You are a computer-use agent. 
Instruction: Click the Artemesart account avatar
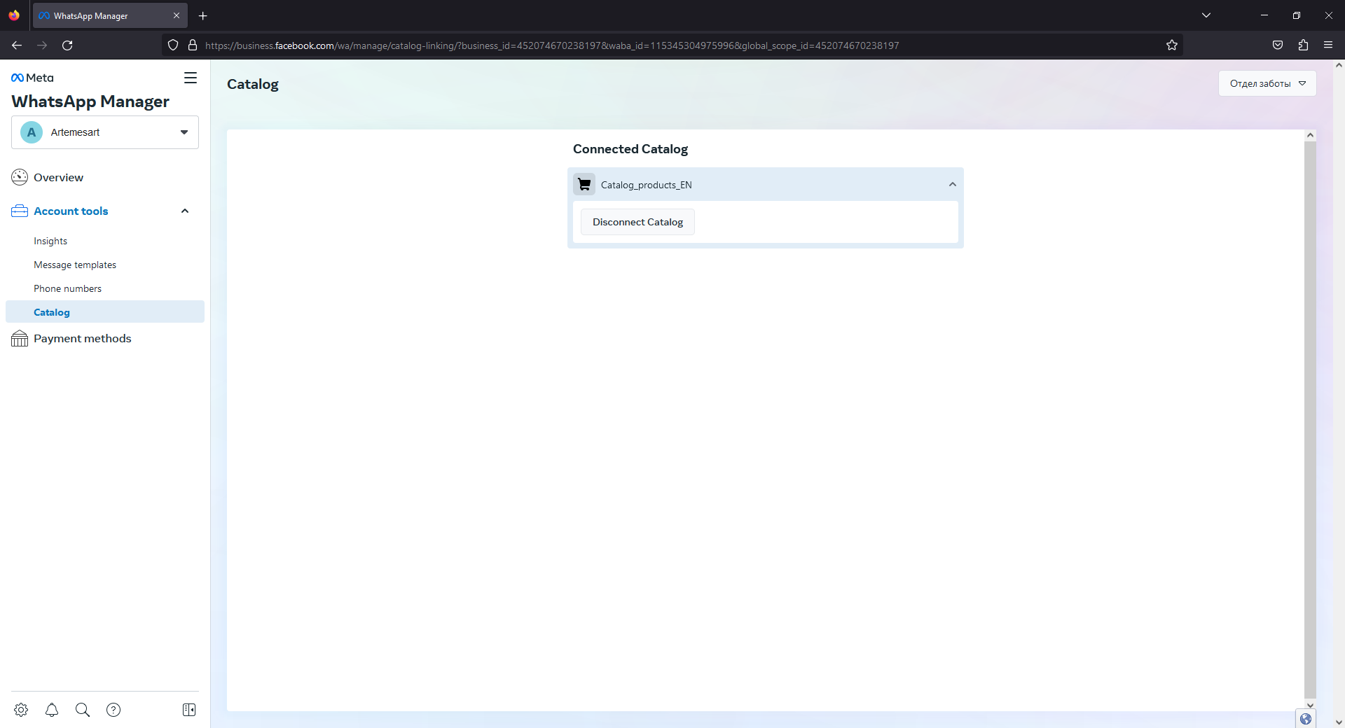pos(32,132)
